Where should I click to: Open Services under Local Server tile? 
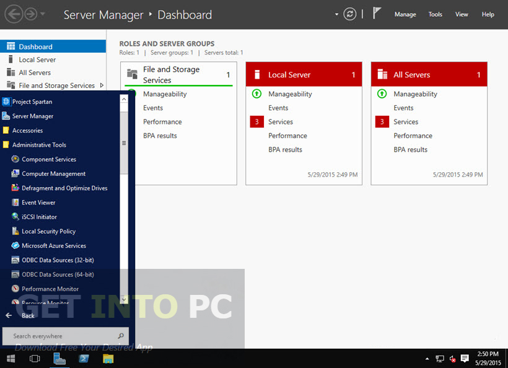point(281,122)
